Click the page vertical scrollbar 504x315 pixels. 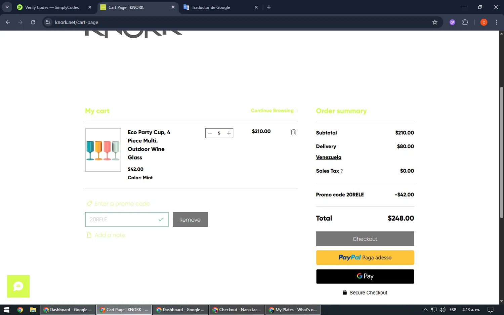pyautogui.click(x=501, y=153)
